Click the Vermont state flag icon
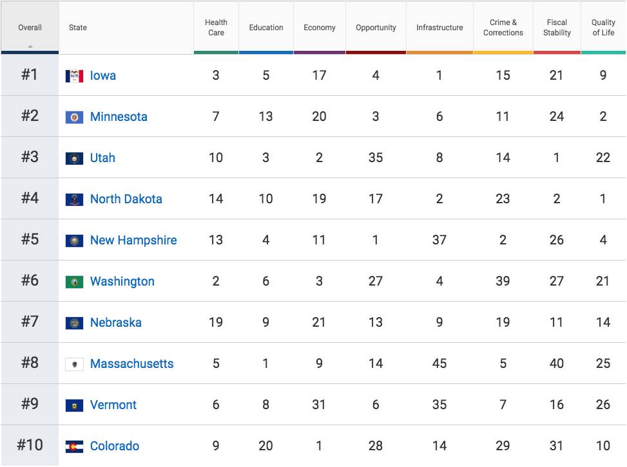Screen dimensions: 627x467 (x=74, y=405)
